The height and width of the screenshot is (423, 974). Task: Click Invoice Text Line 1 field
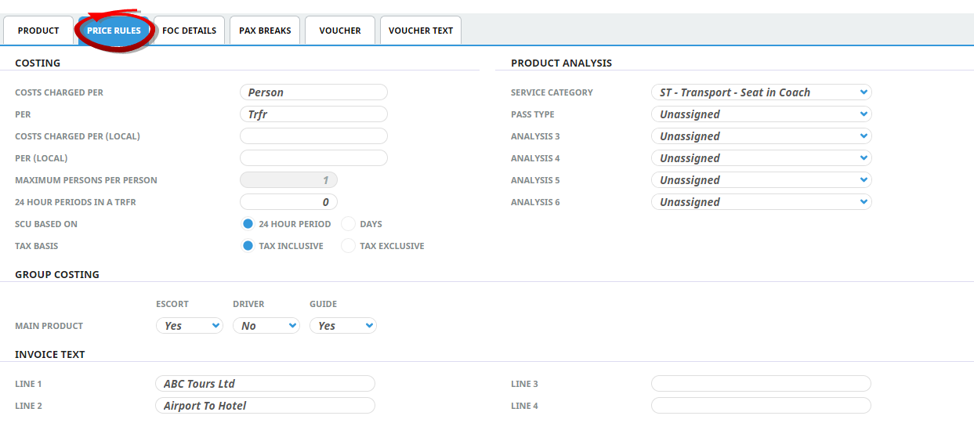click(x=265, y=384)
